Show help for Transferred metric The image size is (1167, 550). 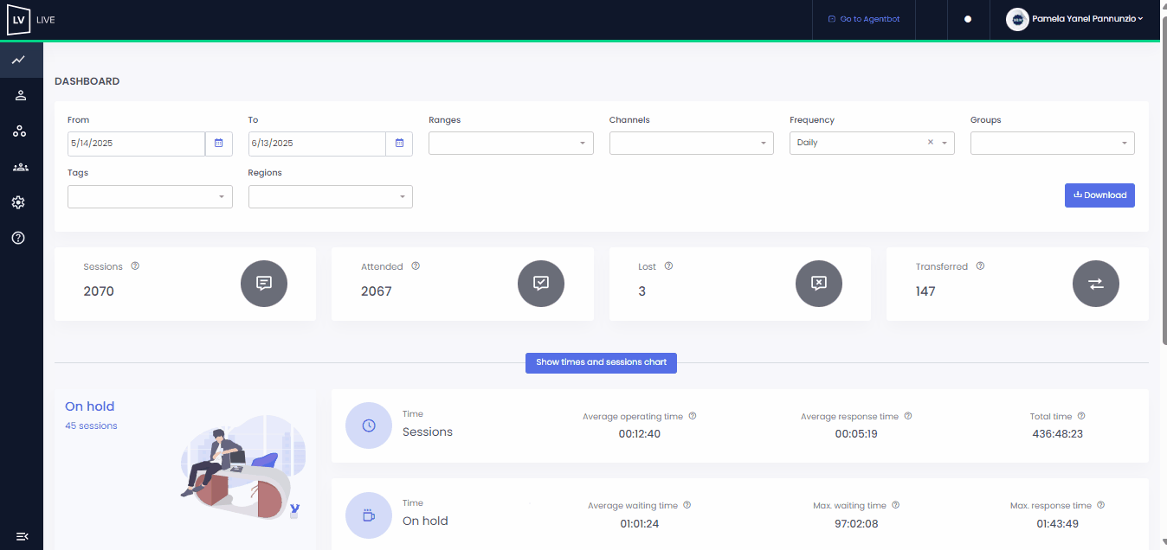[x=980, y=266]
